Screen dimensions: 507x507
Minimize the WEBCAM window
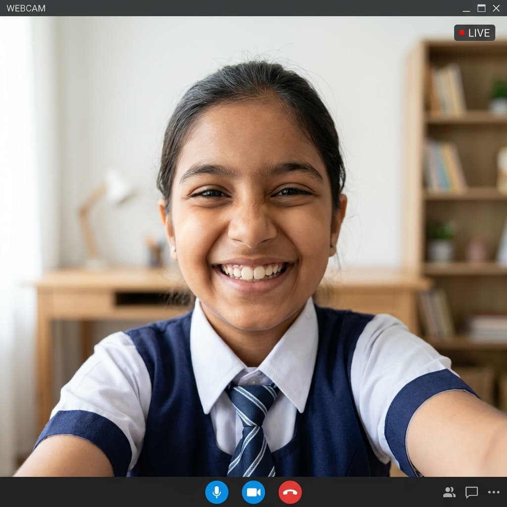pos(466,8)
